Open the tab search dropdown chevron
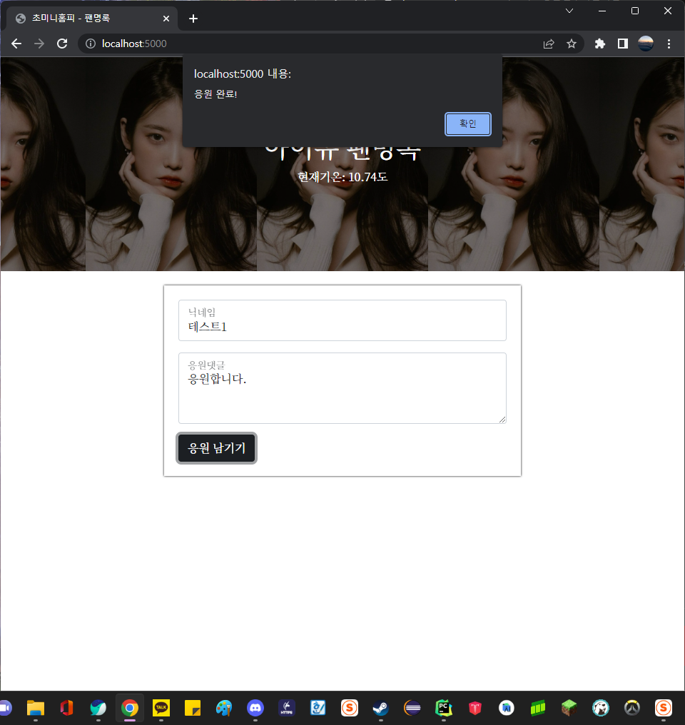Viewport: 685px width, 725px height. [x=569, y=11]
